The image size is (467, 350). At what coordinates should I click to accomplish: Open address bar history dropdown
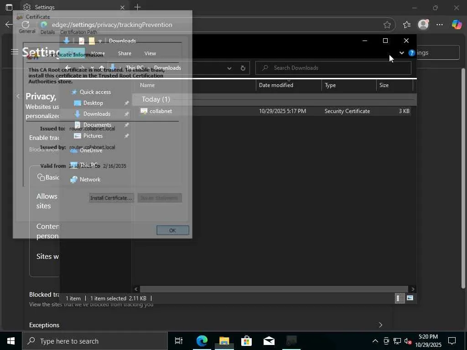point(229,68)
